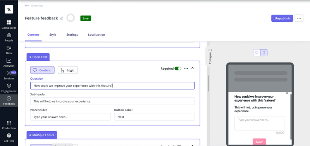The width and height of the screenshot is (310, 146).
Task: Click the editor vertical scrollbar
Action: click(208, 83)
